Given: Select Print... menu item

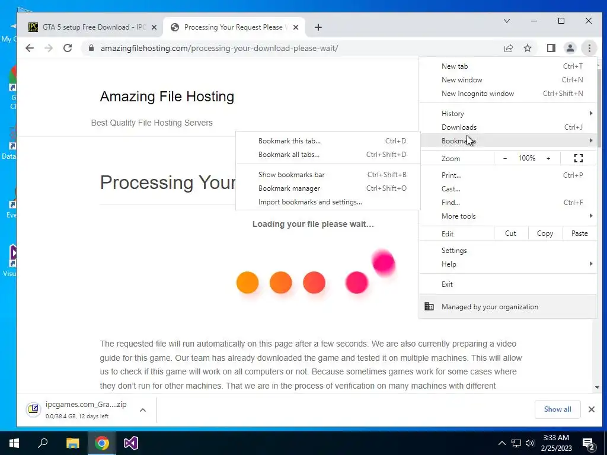Looking at the screenshot, I should (x=508, y=175).
